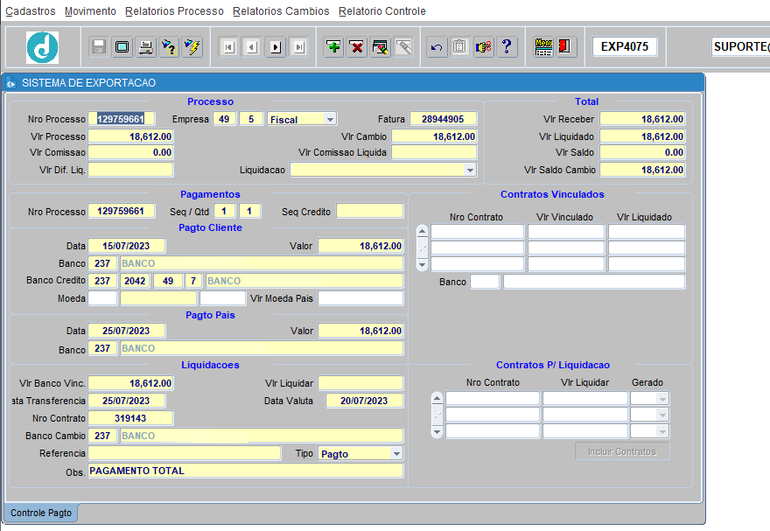Click the Undo arrow icon
Screen dimensions: 770x531
point(437,47)
